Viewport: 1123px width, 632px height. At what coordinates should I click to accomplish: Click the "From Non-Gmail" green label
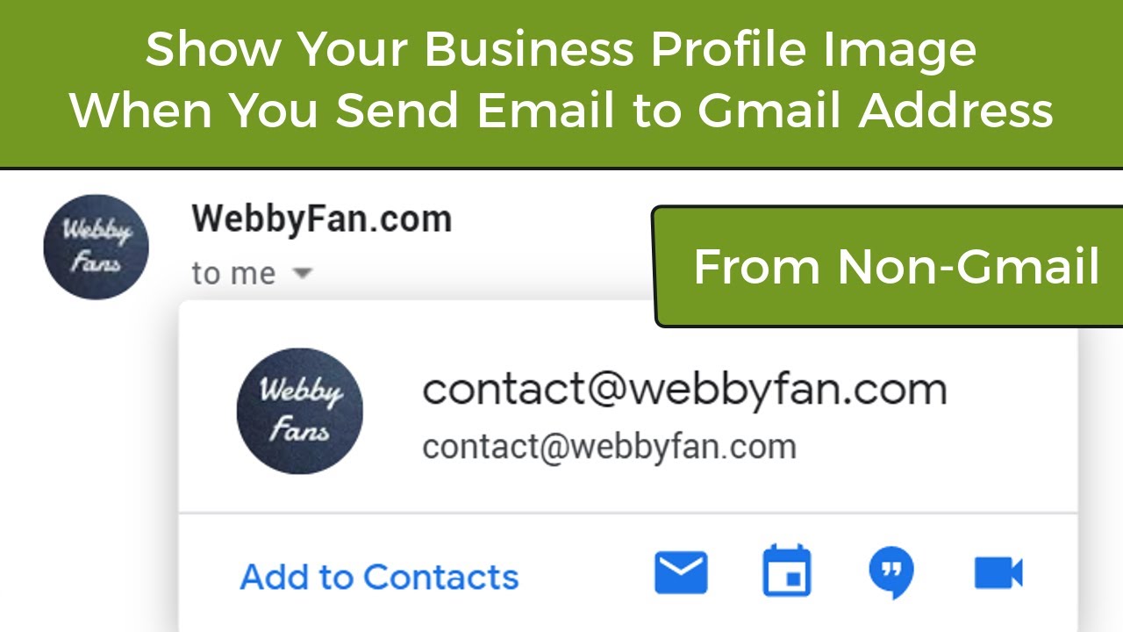(x=896, y=266)
